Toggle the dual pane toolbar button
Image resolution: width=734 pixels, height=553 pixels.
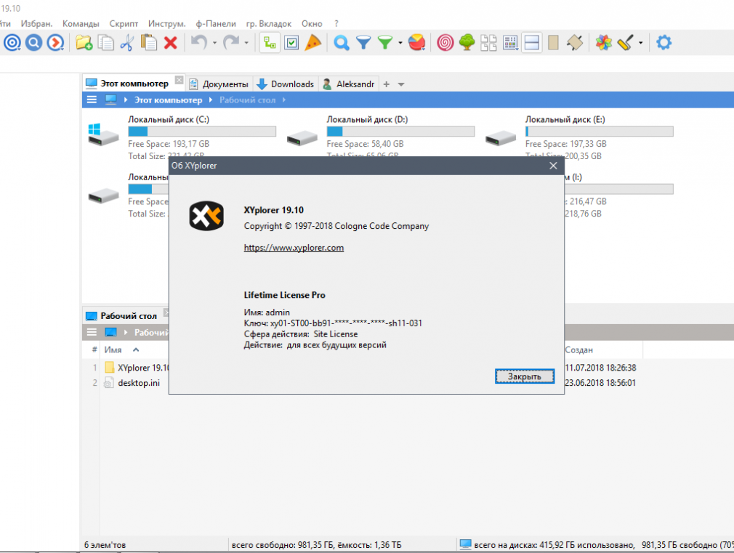point(532,43)
